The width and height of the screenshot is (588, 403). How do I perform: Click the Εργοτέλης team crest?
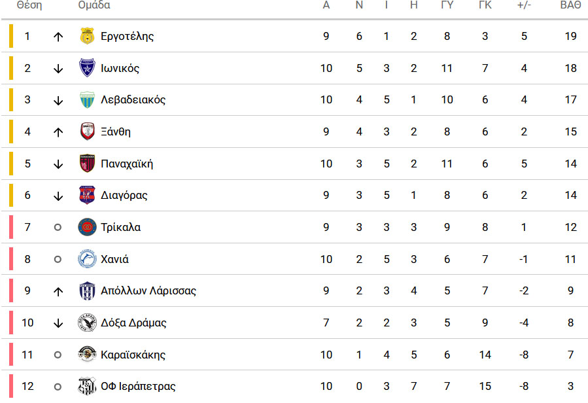tap(87, 36)
